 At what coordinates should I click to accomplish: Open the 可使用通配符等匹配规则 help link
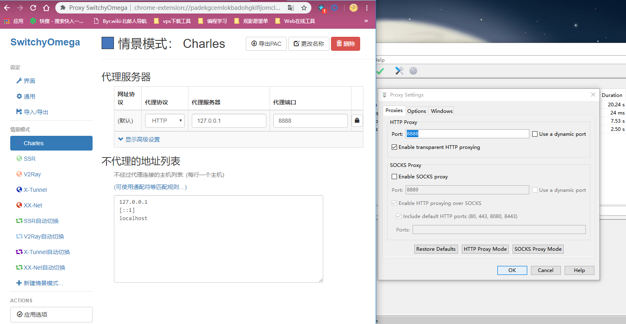(150, 187)
